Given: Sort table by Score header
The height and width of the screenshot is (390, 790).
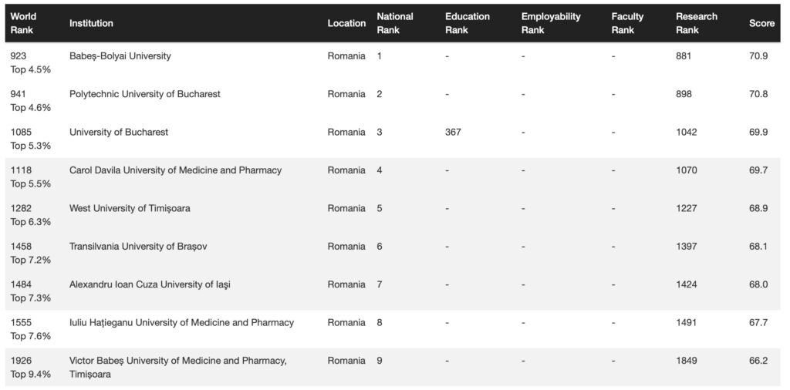Looking at the screenshot, I should [x=761, y=23].
